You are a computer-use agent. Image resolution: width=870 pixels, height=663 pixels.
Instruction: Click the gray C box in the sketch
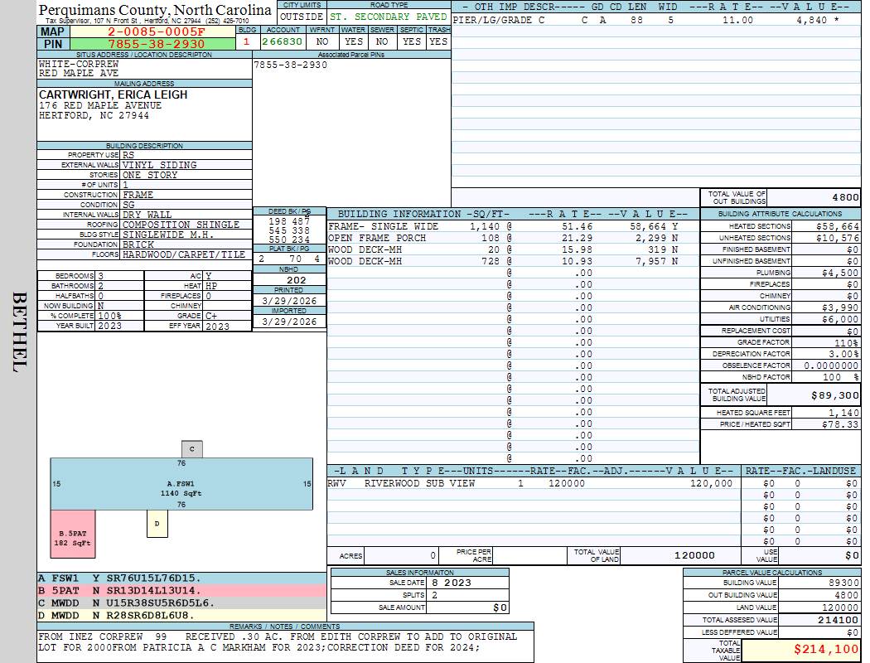click(191, 449)
